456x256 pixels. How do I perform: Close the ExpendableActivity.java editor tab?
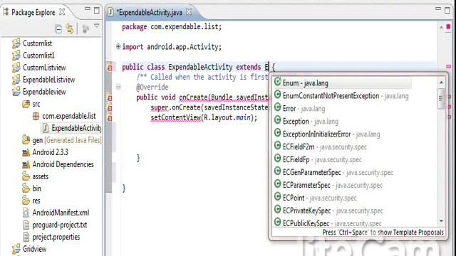tap(189, 12)
